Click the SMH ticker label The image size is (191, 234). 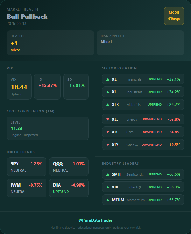(x=116, y=174)
